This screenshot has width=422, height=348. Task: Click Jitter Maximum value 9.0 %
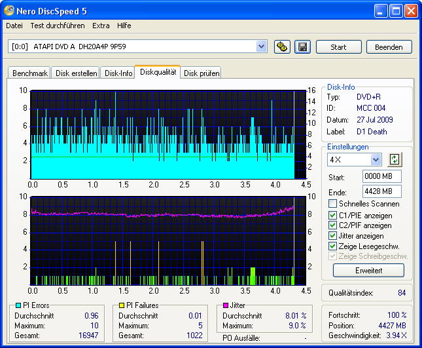pos(298,326)
